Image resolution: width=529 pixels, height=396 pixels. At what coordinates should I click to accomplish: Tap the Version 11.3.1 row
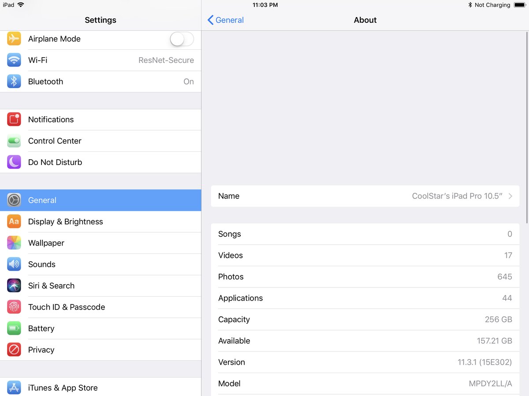click(365, 362)
